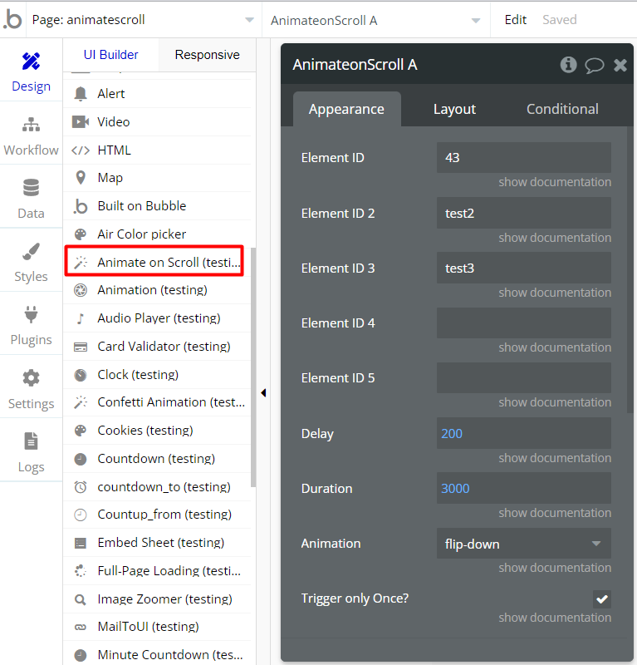Open the Data section icon
The image size is (637, 665).
pyautogui.click(x=31, y=188)
